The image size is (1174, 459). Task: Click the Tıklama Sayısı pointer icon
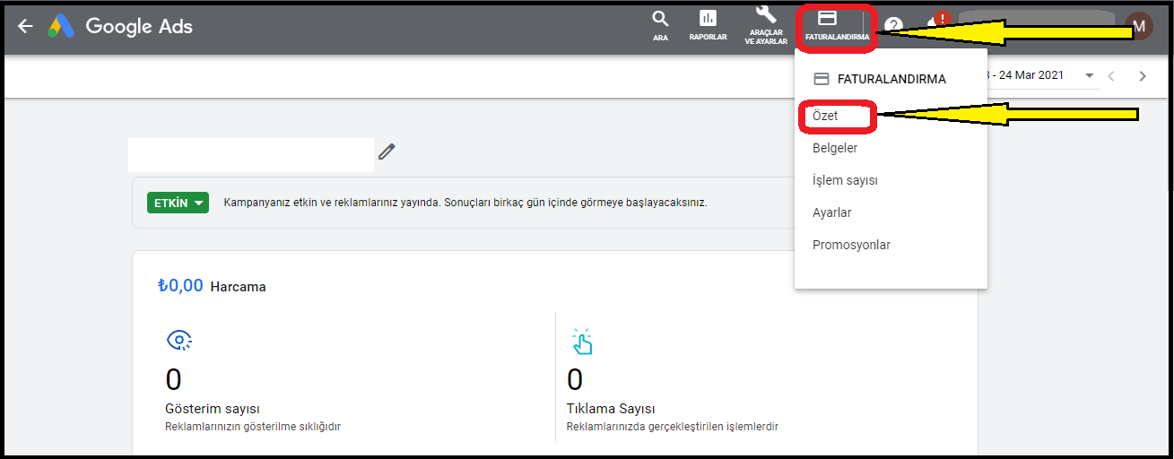[582, 341]
